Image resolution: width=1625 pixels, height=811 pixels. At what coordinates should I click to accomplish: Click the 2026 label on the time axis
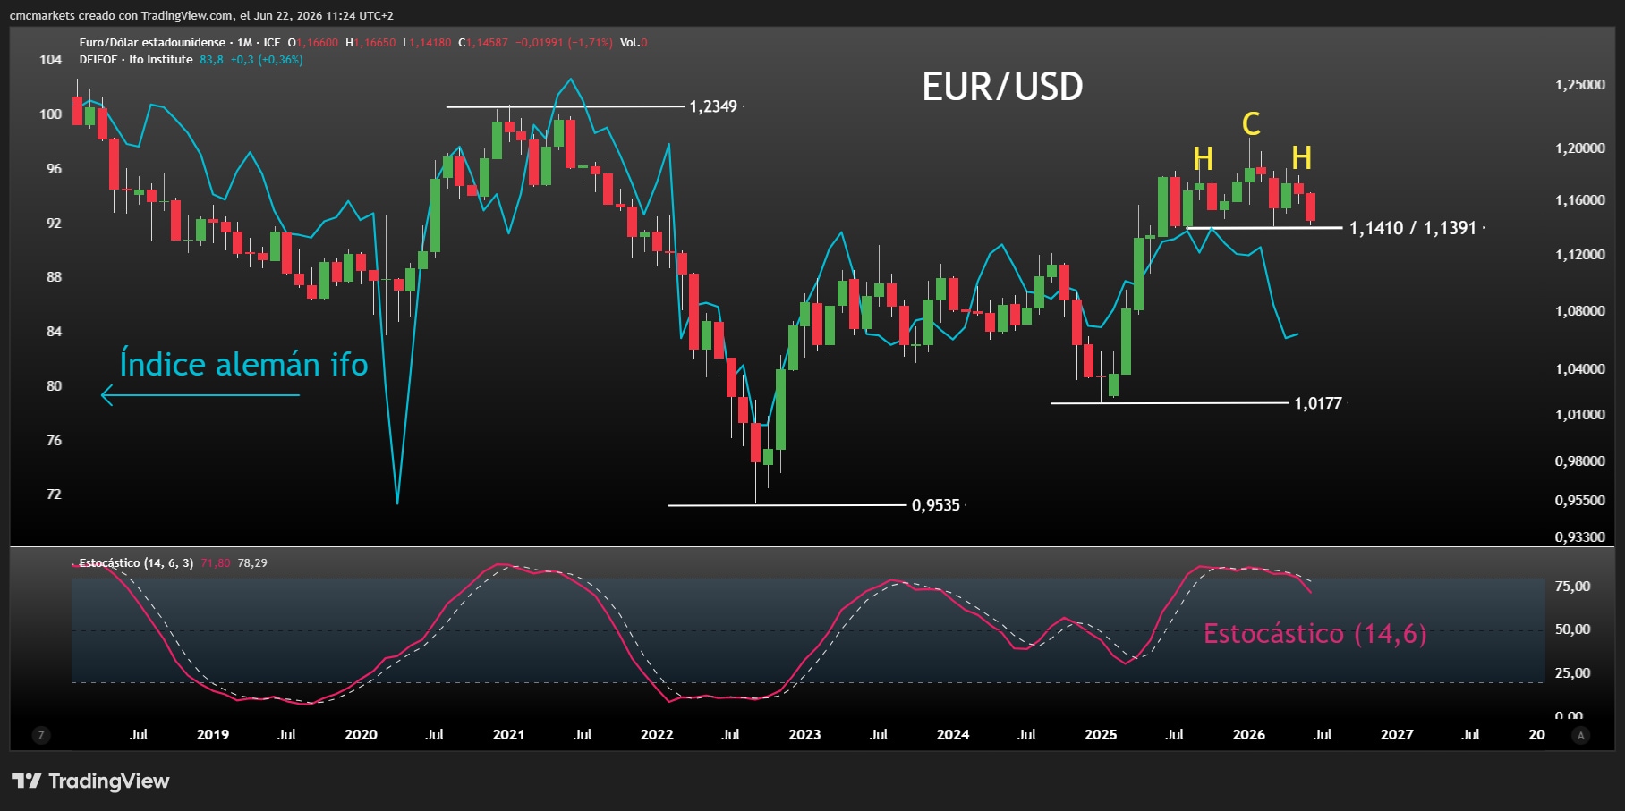[1249, 734]
